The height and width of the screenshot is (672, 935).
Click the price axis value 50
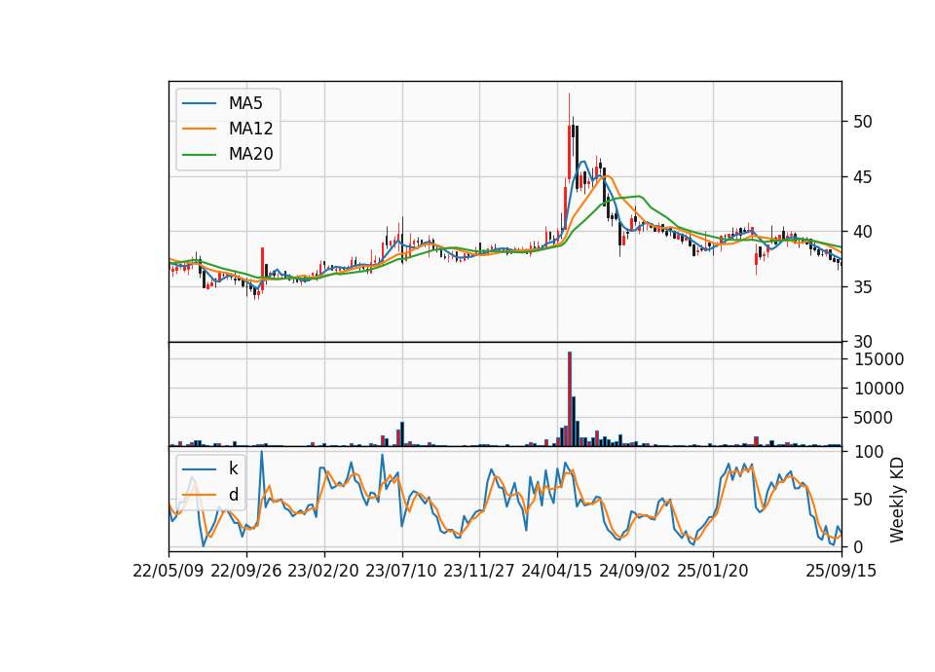863,122
